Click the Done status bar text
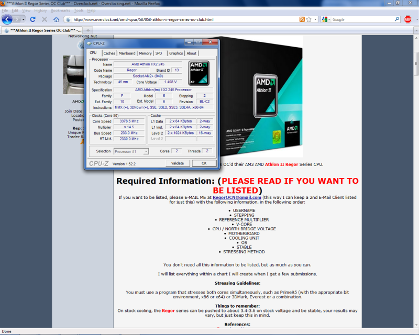Screen dimensions: 419x335 [6, 331]
